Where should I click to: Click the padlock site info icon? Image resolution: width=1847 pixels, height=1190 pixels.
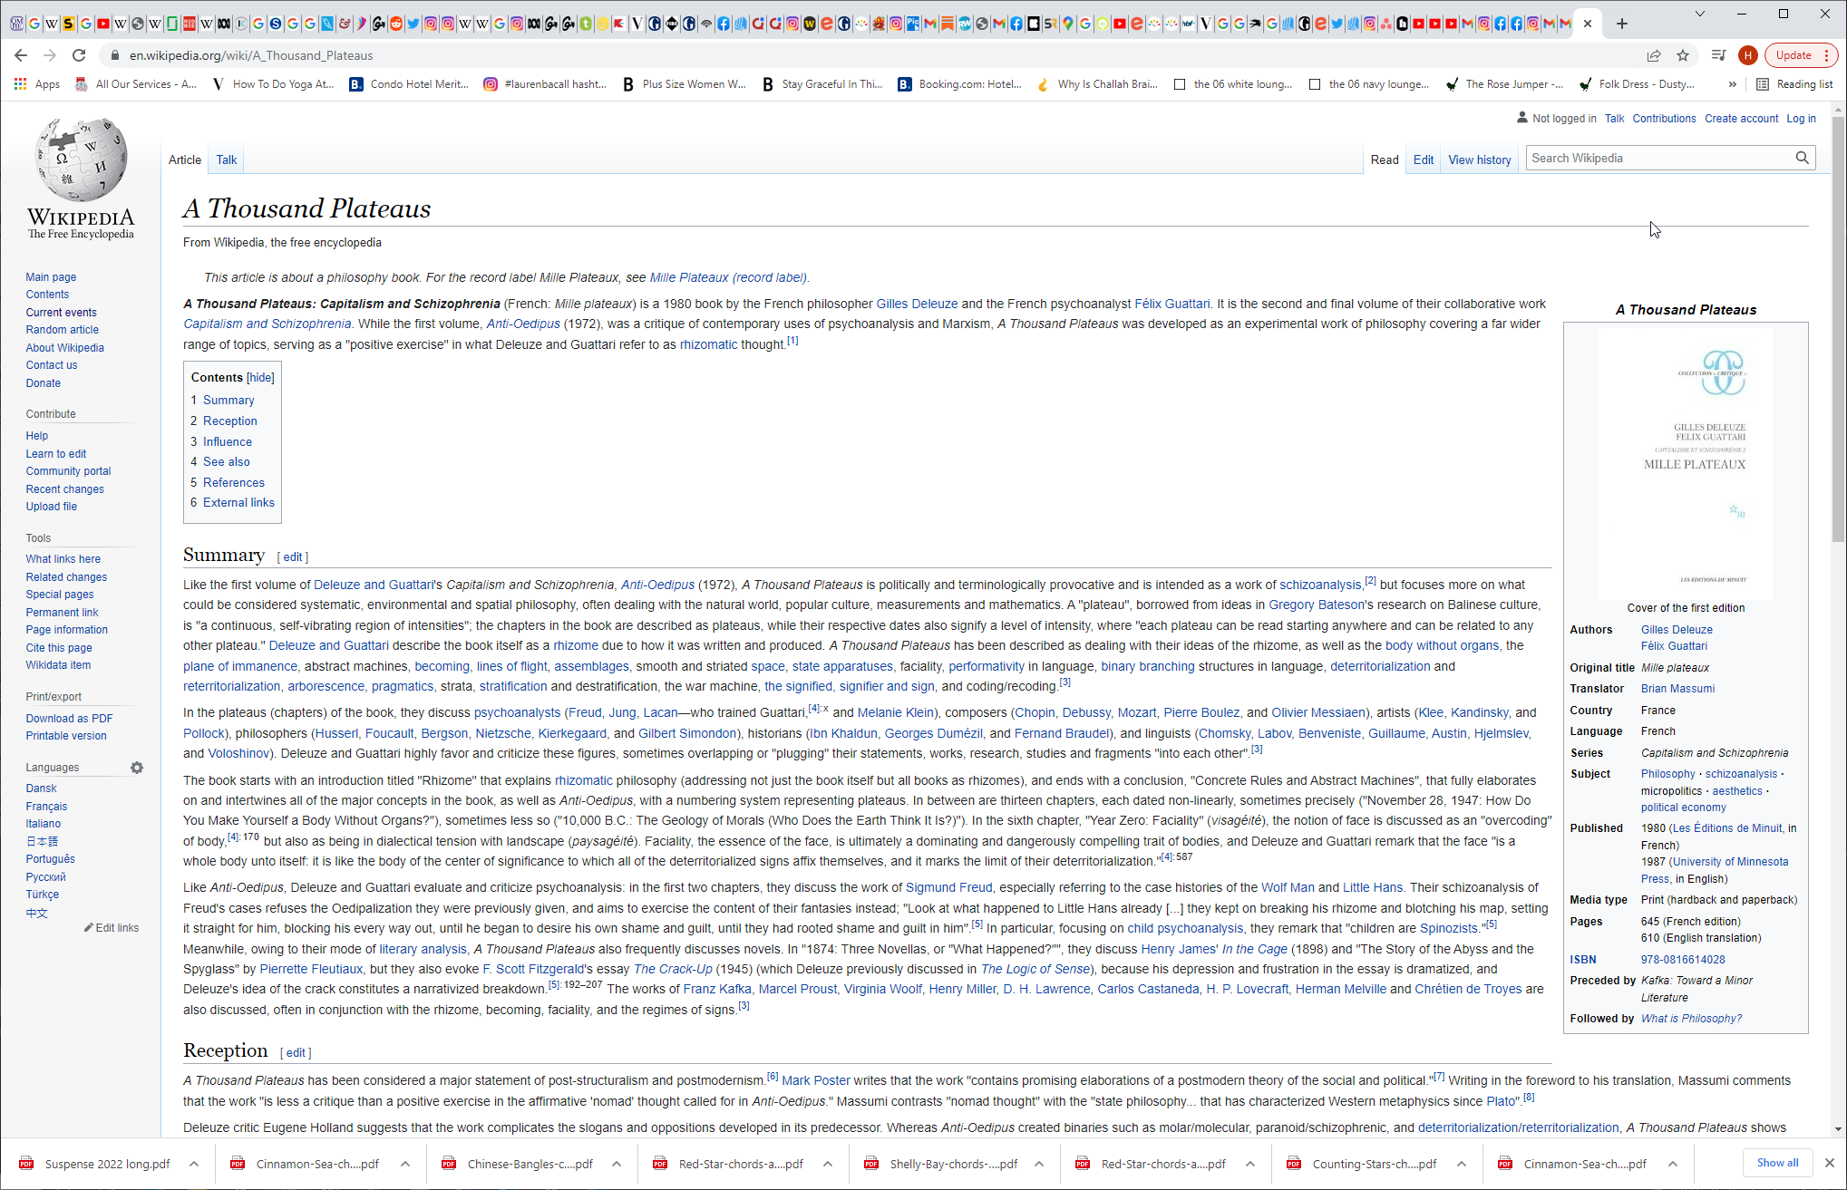tap(114, 55)
